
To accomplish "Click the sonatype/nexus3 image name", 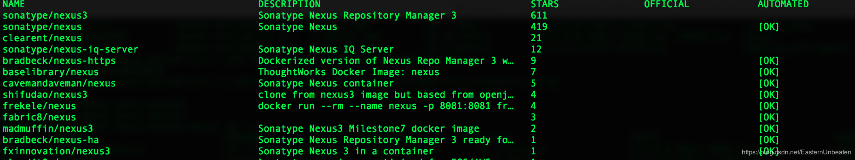I will [x=45, y=16].
